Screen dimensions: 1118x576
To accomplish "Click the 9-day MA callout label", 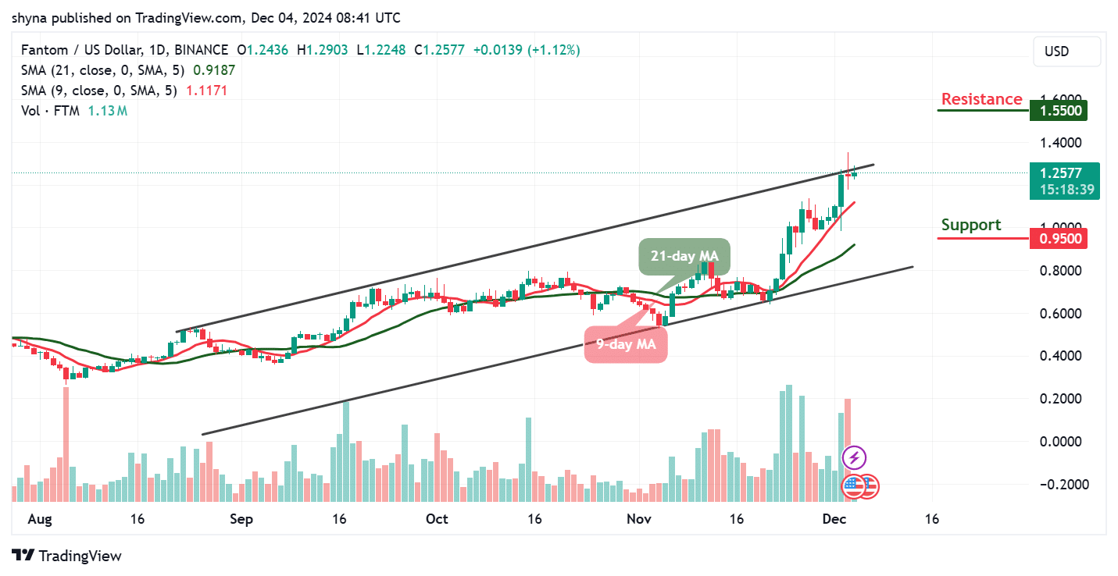I will (x=627, y=344).
